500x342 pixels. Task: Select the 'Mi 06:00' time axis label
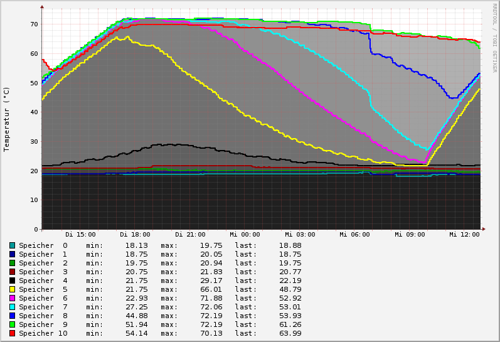pyautogui.click(x=354, y=235)
